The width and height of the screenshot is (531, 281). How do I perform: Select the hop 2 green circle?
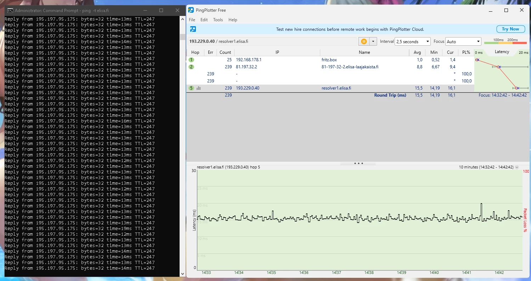[x=191, y=67]
